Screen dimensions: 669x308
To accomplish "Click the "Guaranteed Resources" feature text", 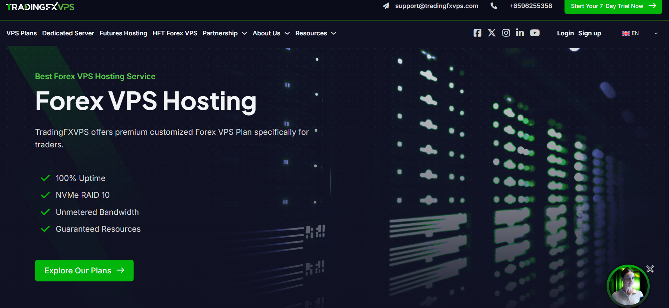I will coord(98,229).
